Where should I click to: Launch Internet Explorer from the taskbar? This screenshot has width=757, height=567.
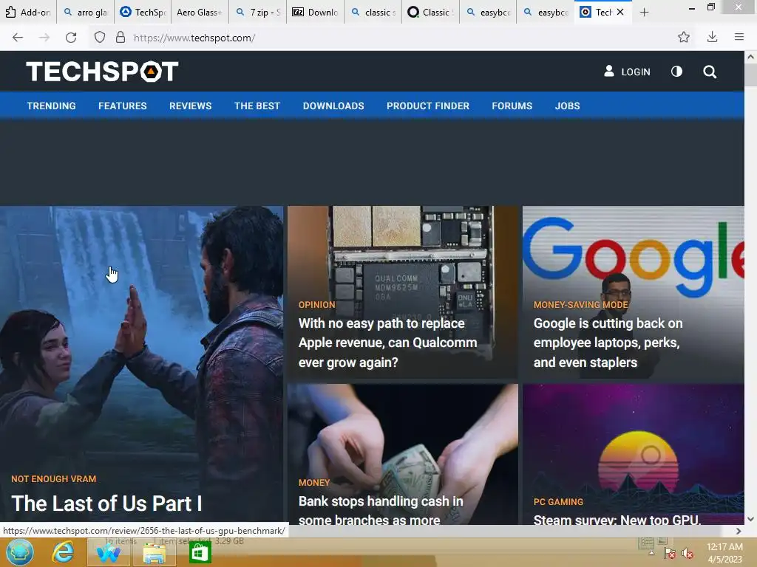63,552
